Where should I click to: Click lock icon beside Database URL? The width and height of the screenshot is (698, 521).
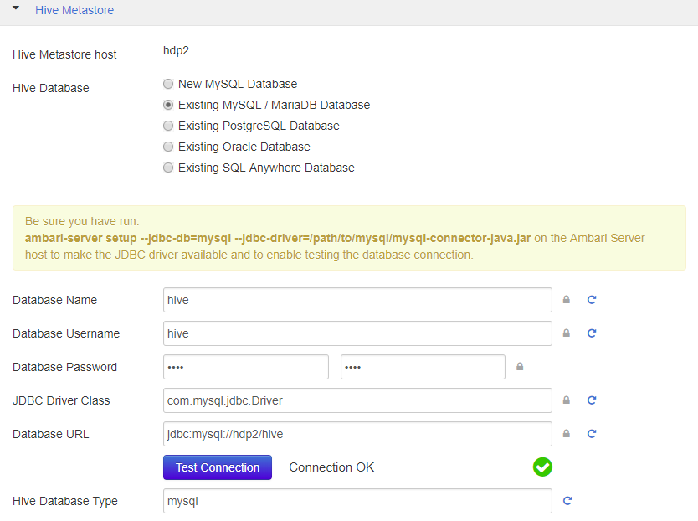[567, 433]
